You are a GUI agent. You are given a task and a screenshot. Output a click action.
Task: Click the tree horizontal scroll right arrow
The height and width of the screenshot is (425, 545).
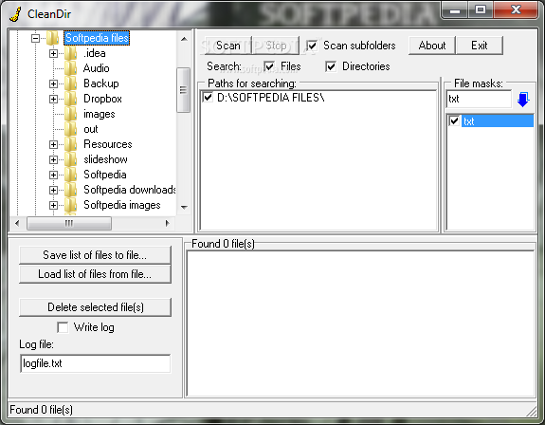pos(168,223)
